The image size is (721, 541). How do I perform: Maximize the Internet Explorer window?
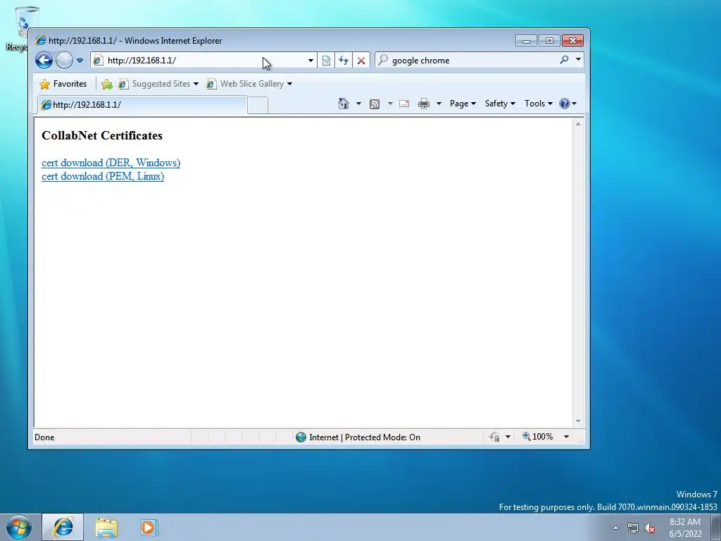coord(549,40)
